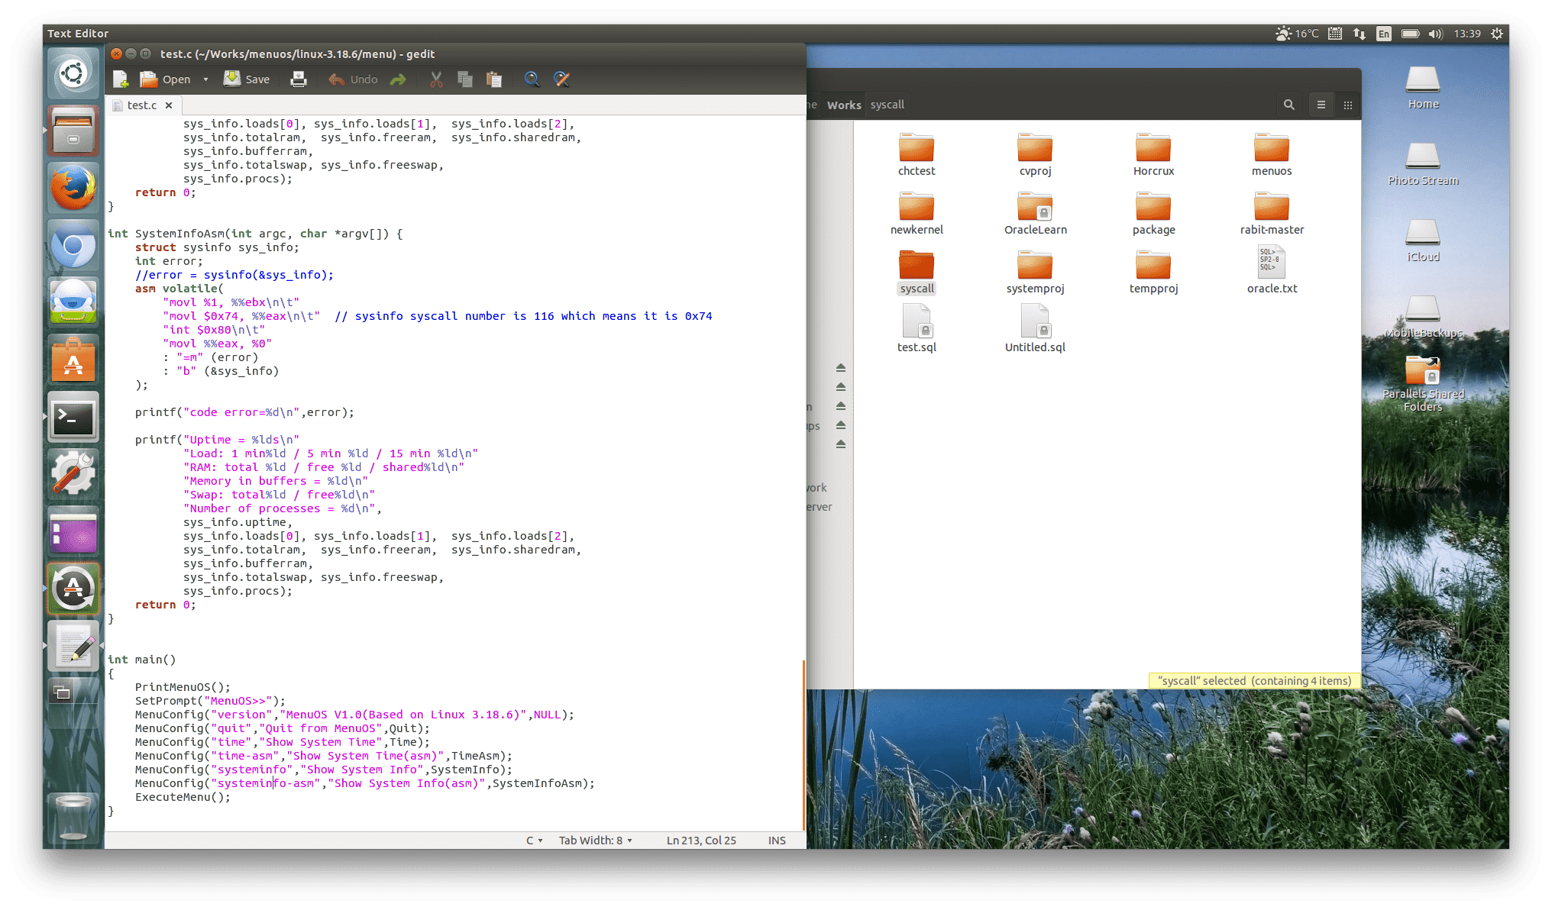Select the test.c document tab

click(141, 105)
